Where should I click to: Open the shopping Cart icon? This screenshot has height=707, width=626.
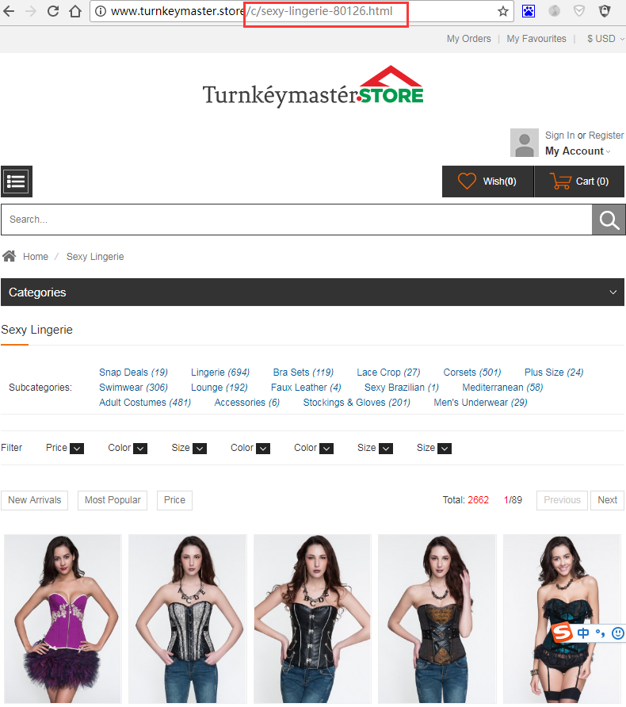(x=561, y=182)
